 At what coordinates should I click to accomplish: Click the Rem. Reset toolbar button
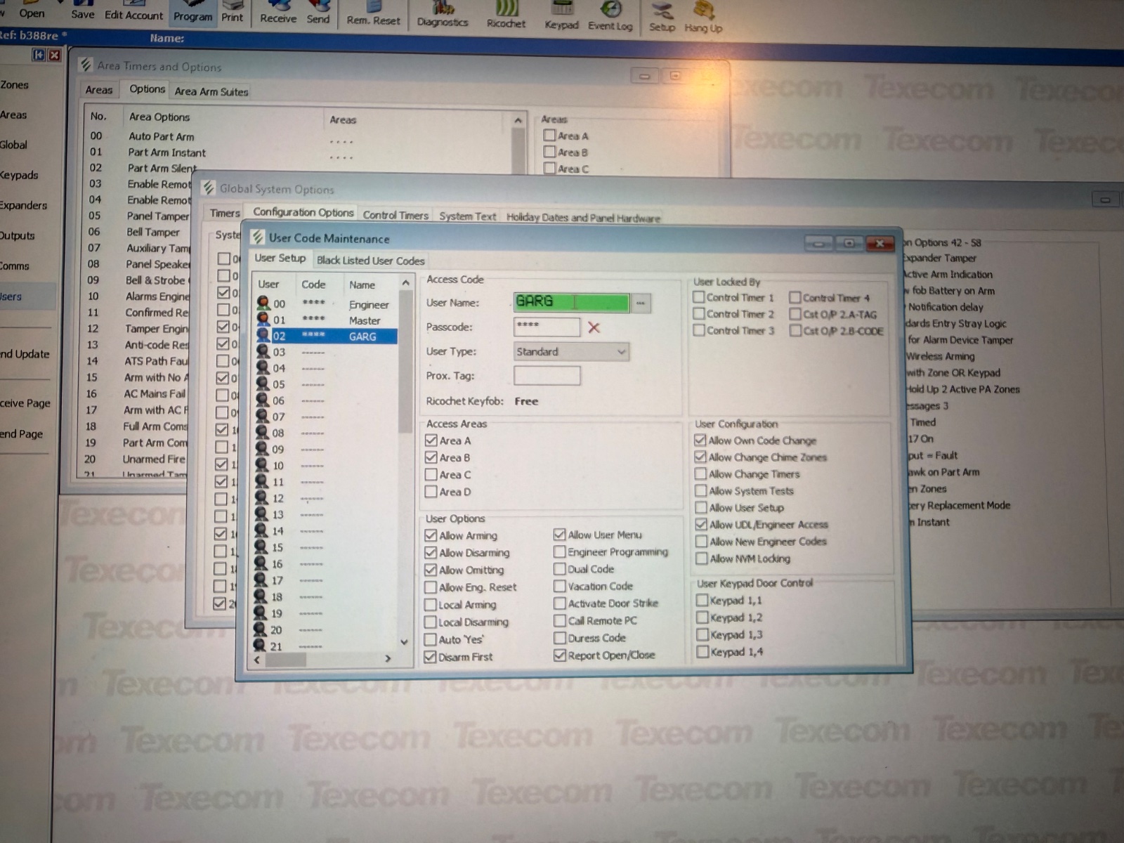point(373,15)
